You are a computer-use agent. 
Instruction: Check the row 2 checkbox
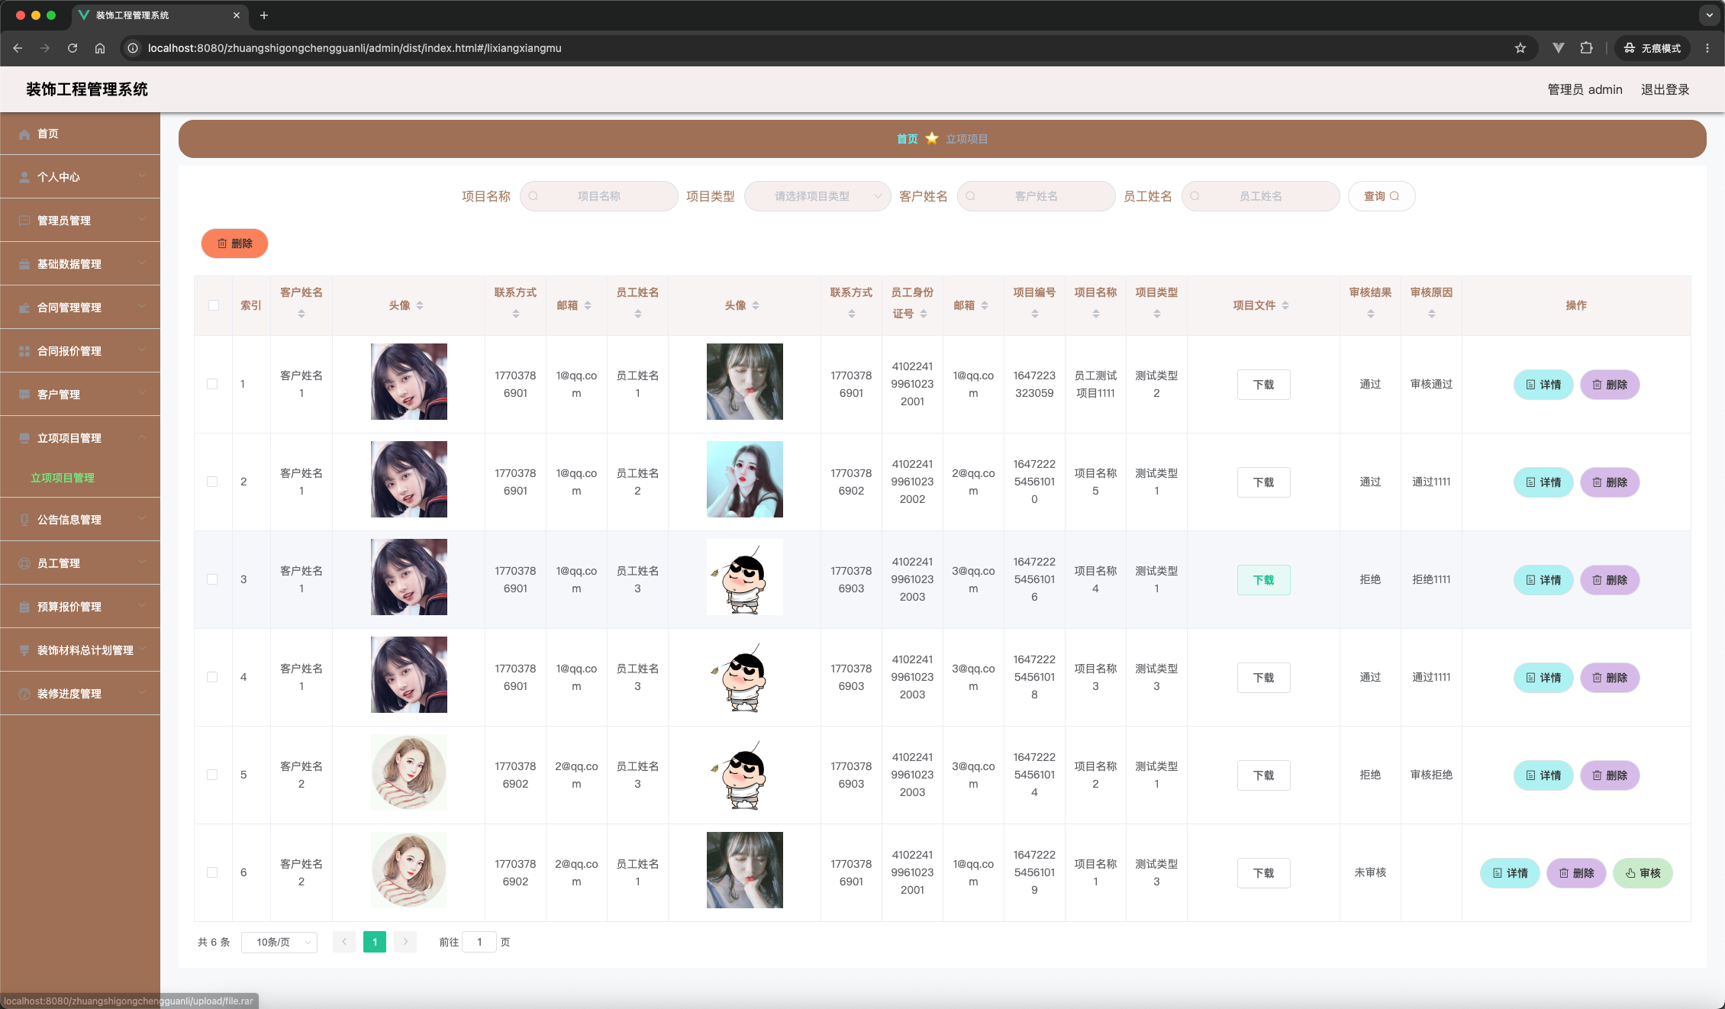point(212,482)
